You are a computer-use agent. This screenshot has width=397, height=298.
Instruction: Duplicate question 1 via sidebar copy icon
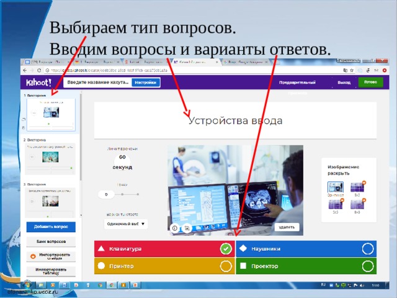tap(24, 119)
